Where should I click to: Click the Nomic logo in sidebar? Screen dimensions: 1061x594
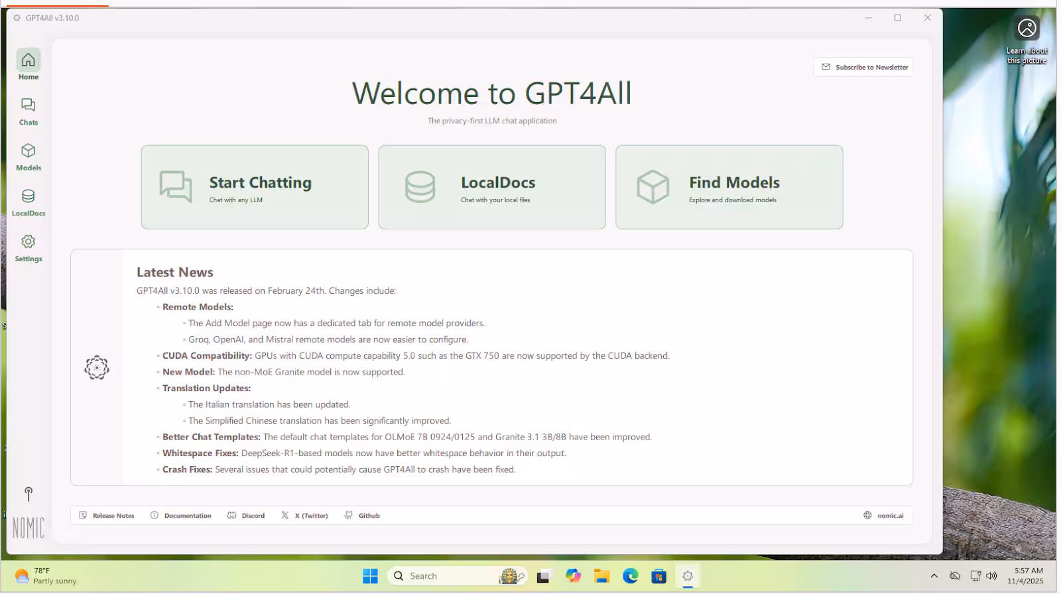(28, 528)
